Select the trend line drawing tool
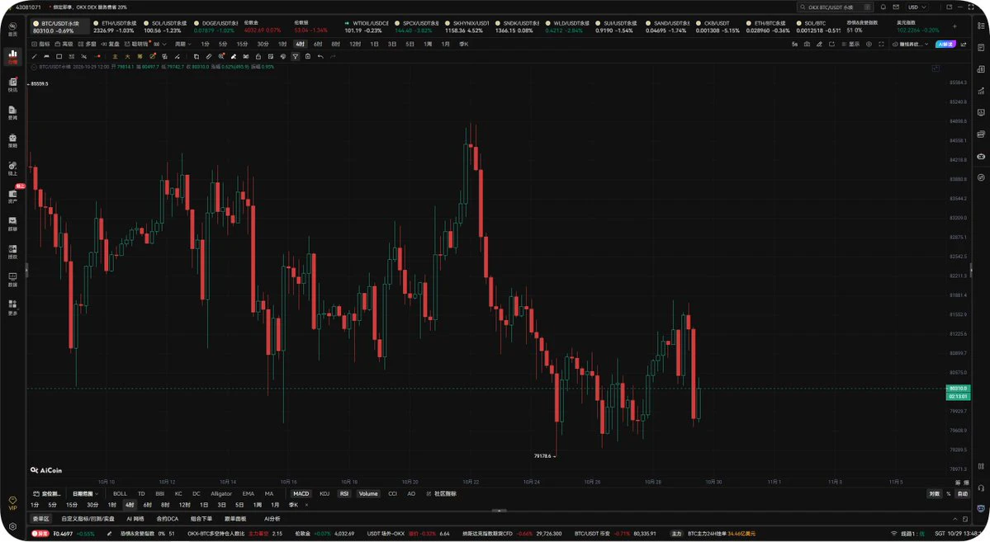Image resolution: width=990 pixels, height=542 pixels. pyautogui.click(x=34, y=57)
